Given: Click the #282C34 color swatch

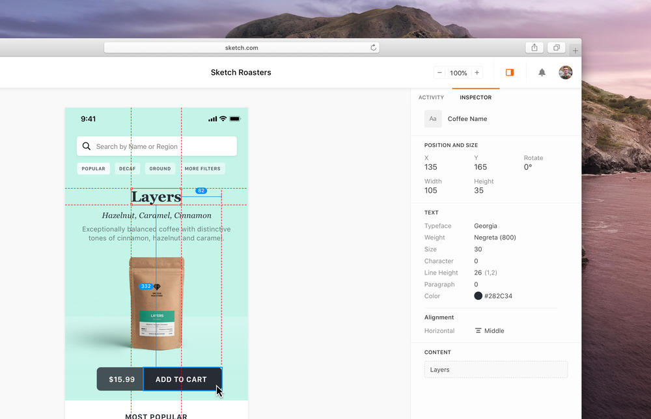Looking at the screenshot, I should tap(478, 296).
